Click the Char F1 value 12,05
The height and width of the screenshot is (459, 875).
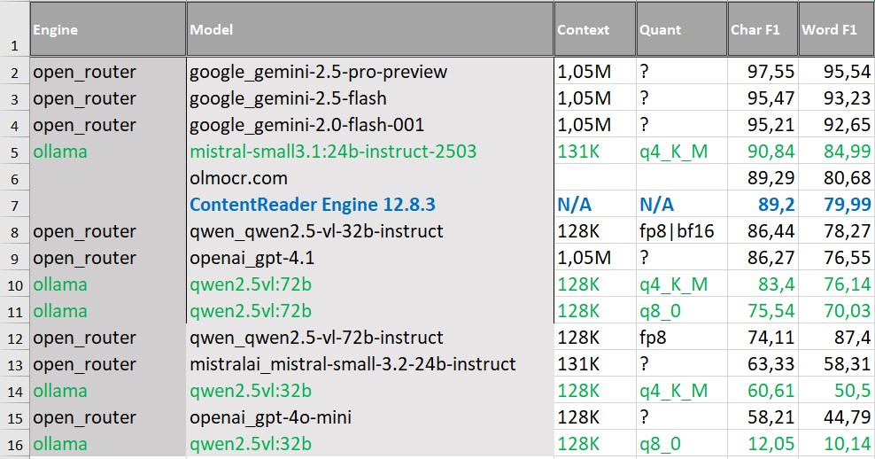763,444
